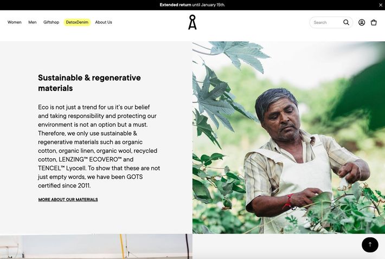Open the Women menu
The height and width of the screenshot is (259, 385).
point(15,22)
